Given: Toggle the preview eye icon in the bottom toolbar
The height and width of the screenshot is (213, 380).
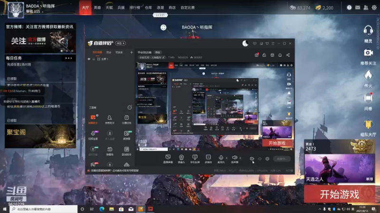Looking at the screenshot, I should [x=260, y=159].
